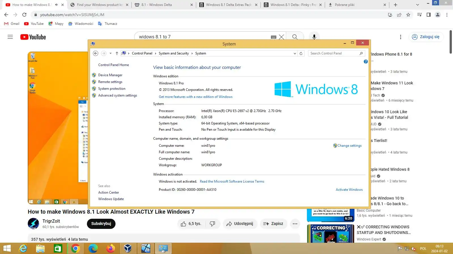Open Chrome's tab search chevron
Viewport: 453px width, 254px height.
pos(418,5)
